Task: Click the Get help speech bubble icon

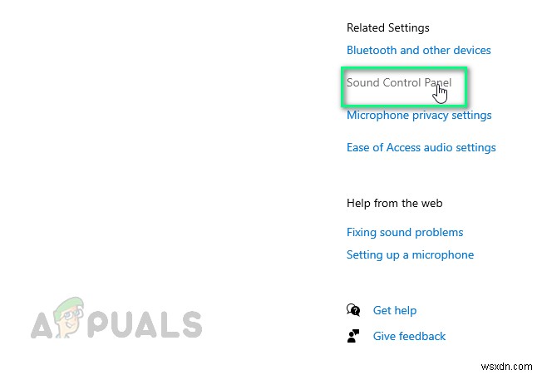Action: [x=353, y=310]
